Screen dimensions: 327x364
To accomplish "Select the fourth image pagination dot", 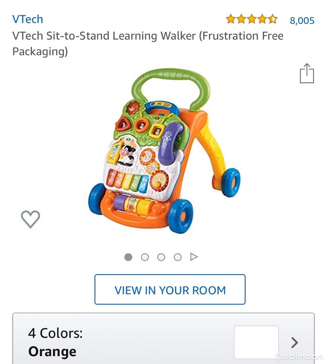I will pyautogui.click(x=178, y=257).
